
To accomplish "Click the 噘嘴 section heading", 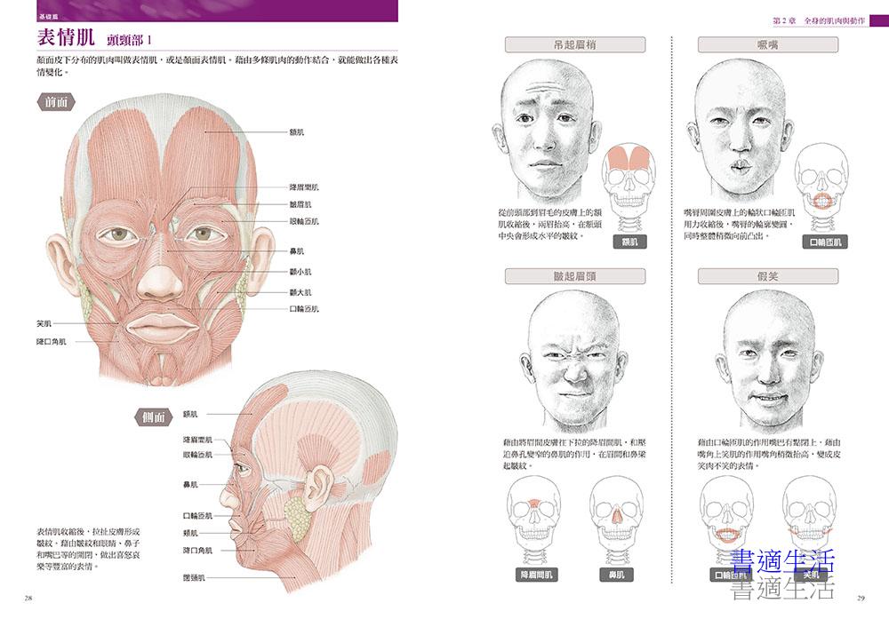I will 768,44.
